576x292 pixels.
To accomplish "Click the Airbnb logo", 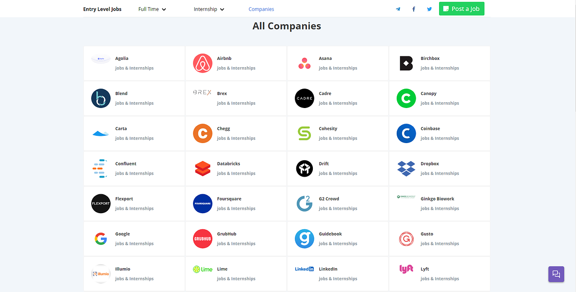I will point(202,63).
